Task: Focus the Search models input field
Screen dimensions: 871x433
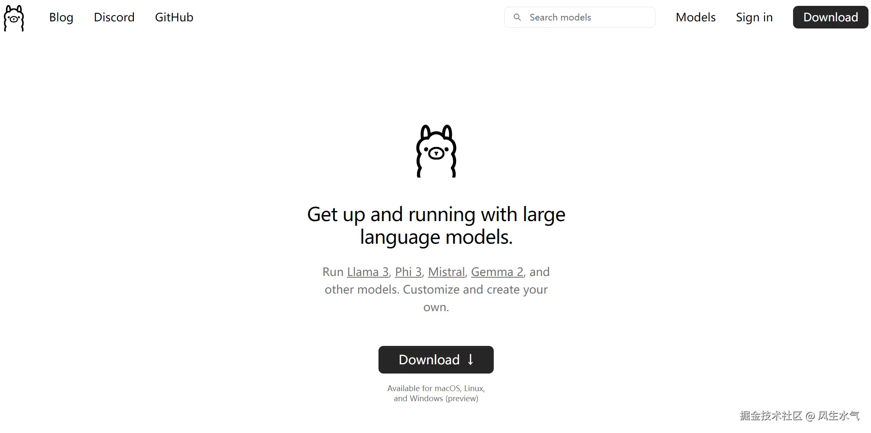Action: (580, 17)
